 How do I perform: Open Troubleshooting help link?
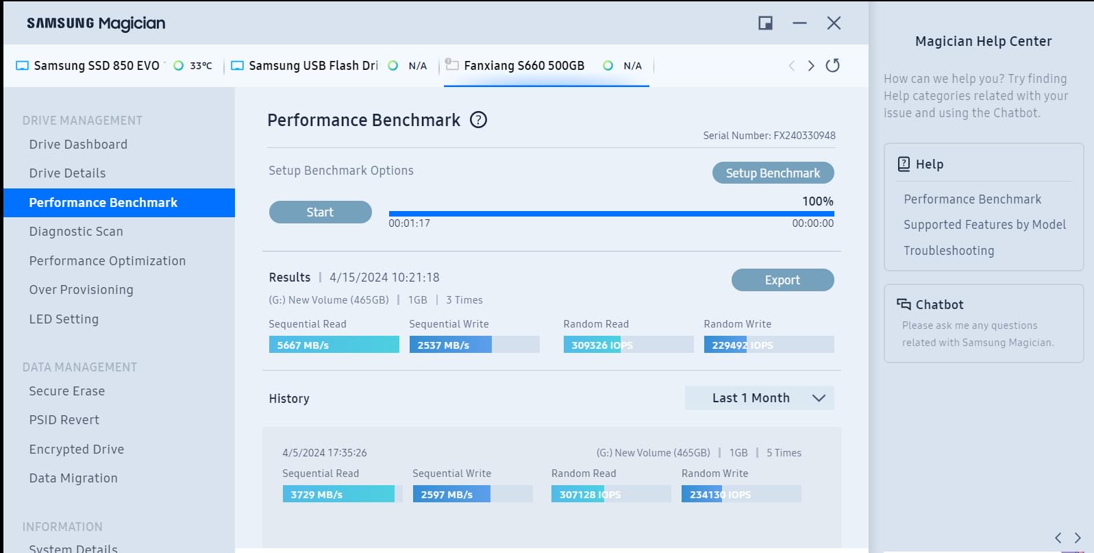click(x=949, y=251)
